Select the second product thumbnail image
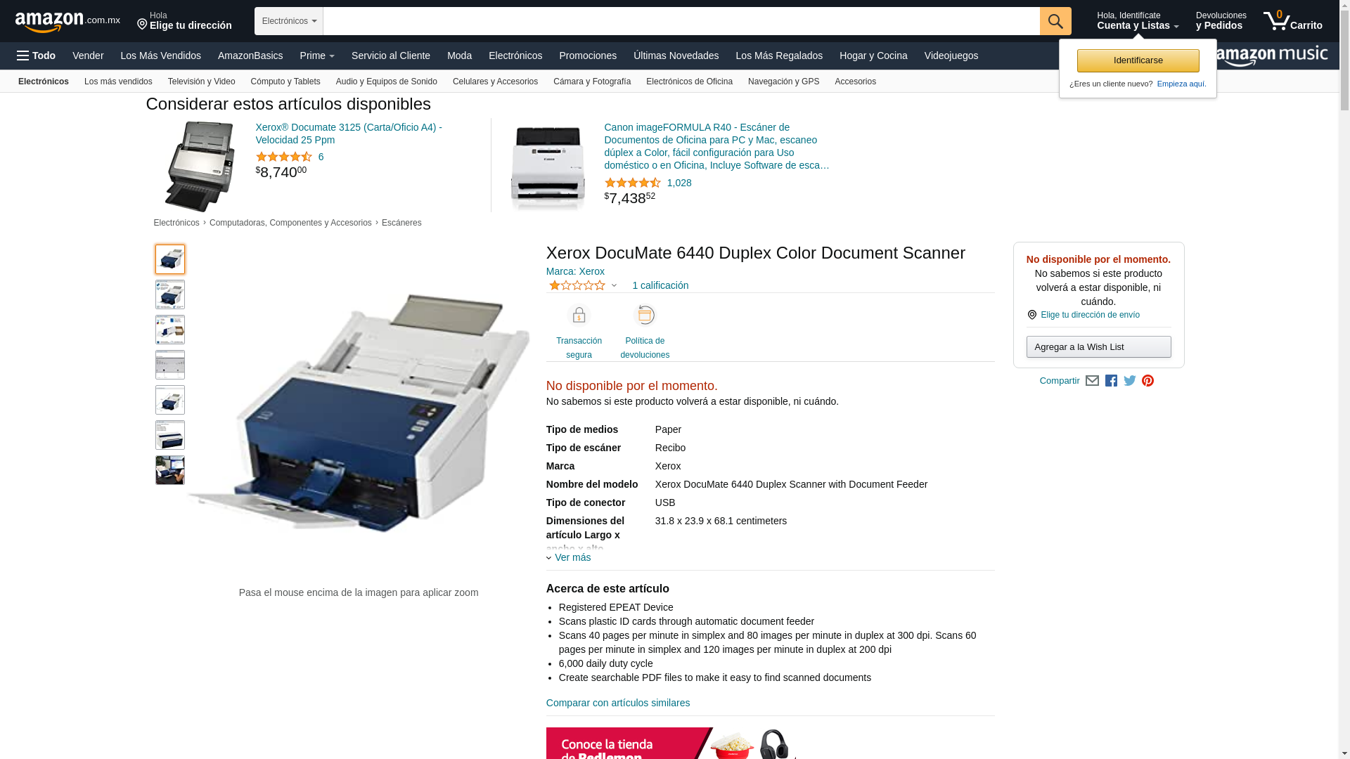The height and width of the screenshot is (759, 1350). [170, 294]
